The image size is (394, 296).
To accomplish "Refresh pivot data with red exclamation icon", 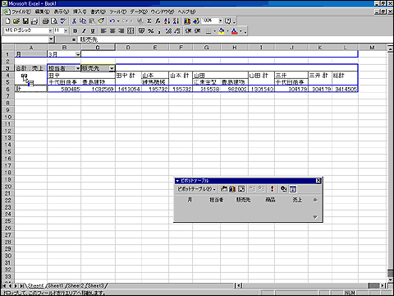I will click(x=272, y=189).
